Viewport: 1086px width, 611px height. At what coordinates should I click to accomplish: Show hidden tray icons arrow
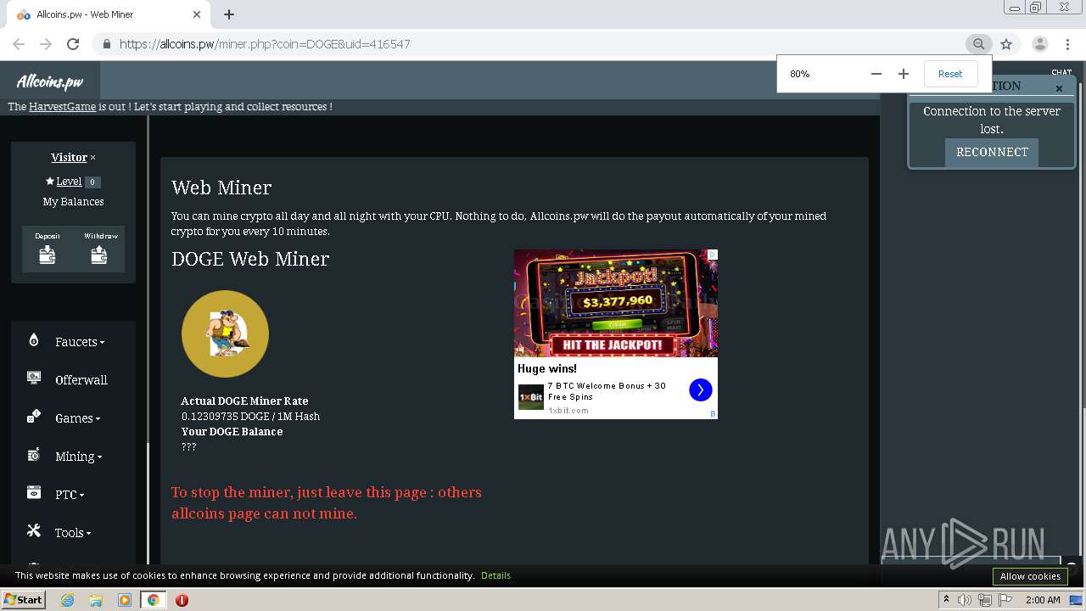click(x=946, y=600)
